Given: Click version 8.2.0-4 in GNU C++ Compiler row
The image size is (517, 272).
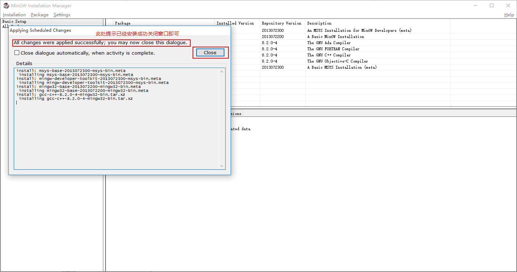Looking at the screenshot, I should click(x=269, y=55).
